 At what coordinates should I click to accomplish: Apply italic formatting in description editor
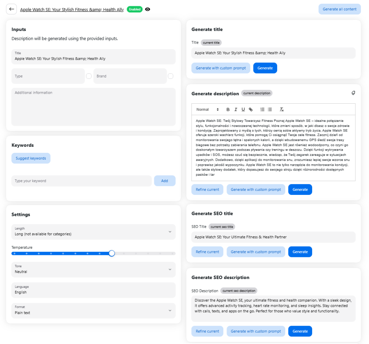click(235, 110)
